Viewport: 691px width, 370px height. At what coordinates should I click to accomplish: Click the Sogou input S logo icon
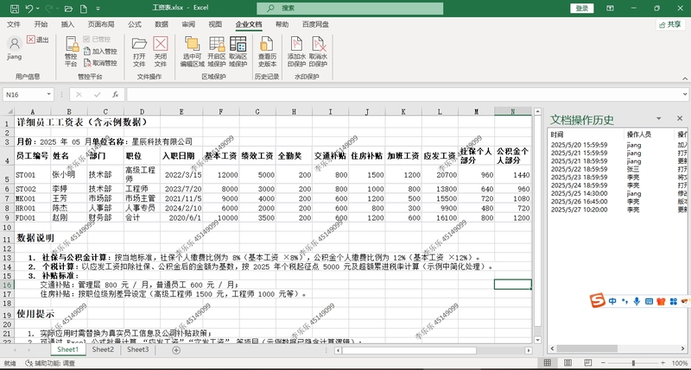click(x=598, y=301)
